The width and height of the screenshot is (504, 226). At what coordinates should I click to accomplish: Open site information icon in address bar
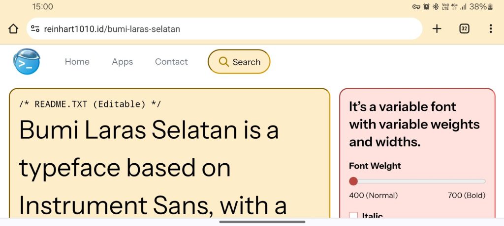click(35, 29)
